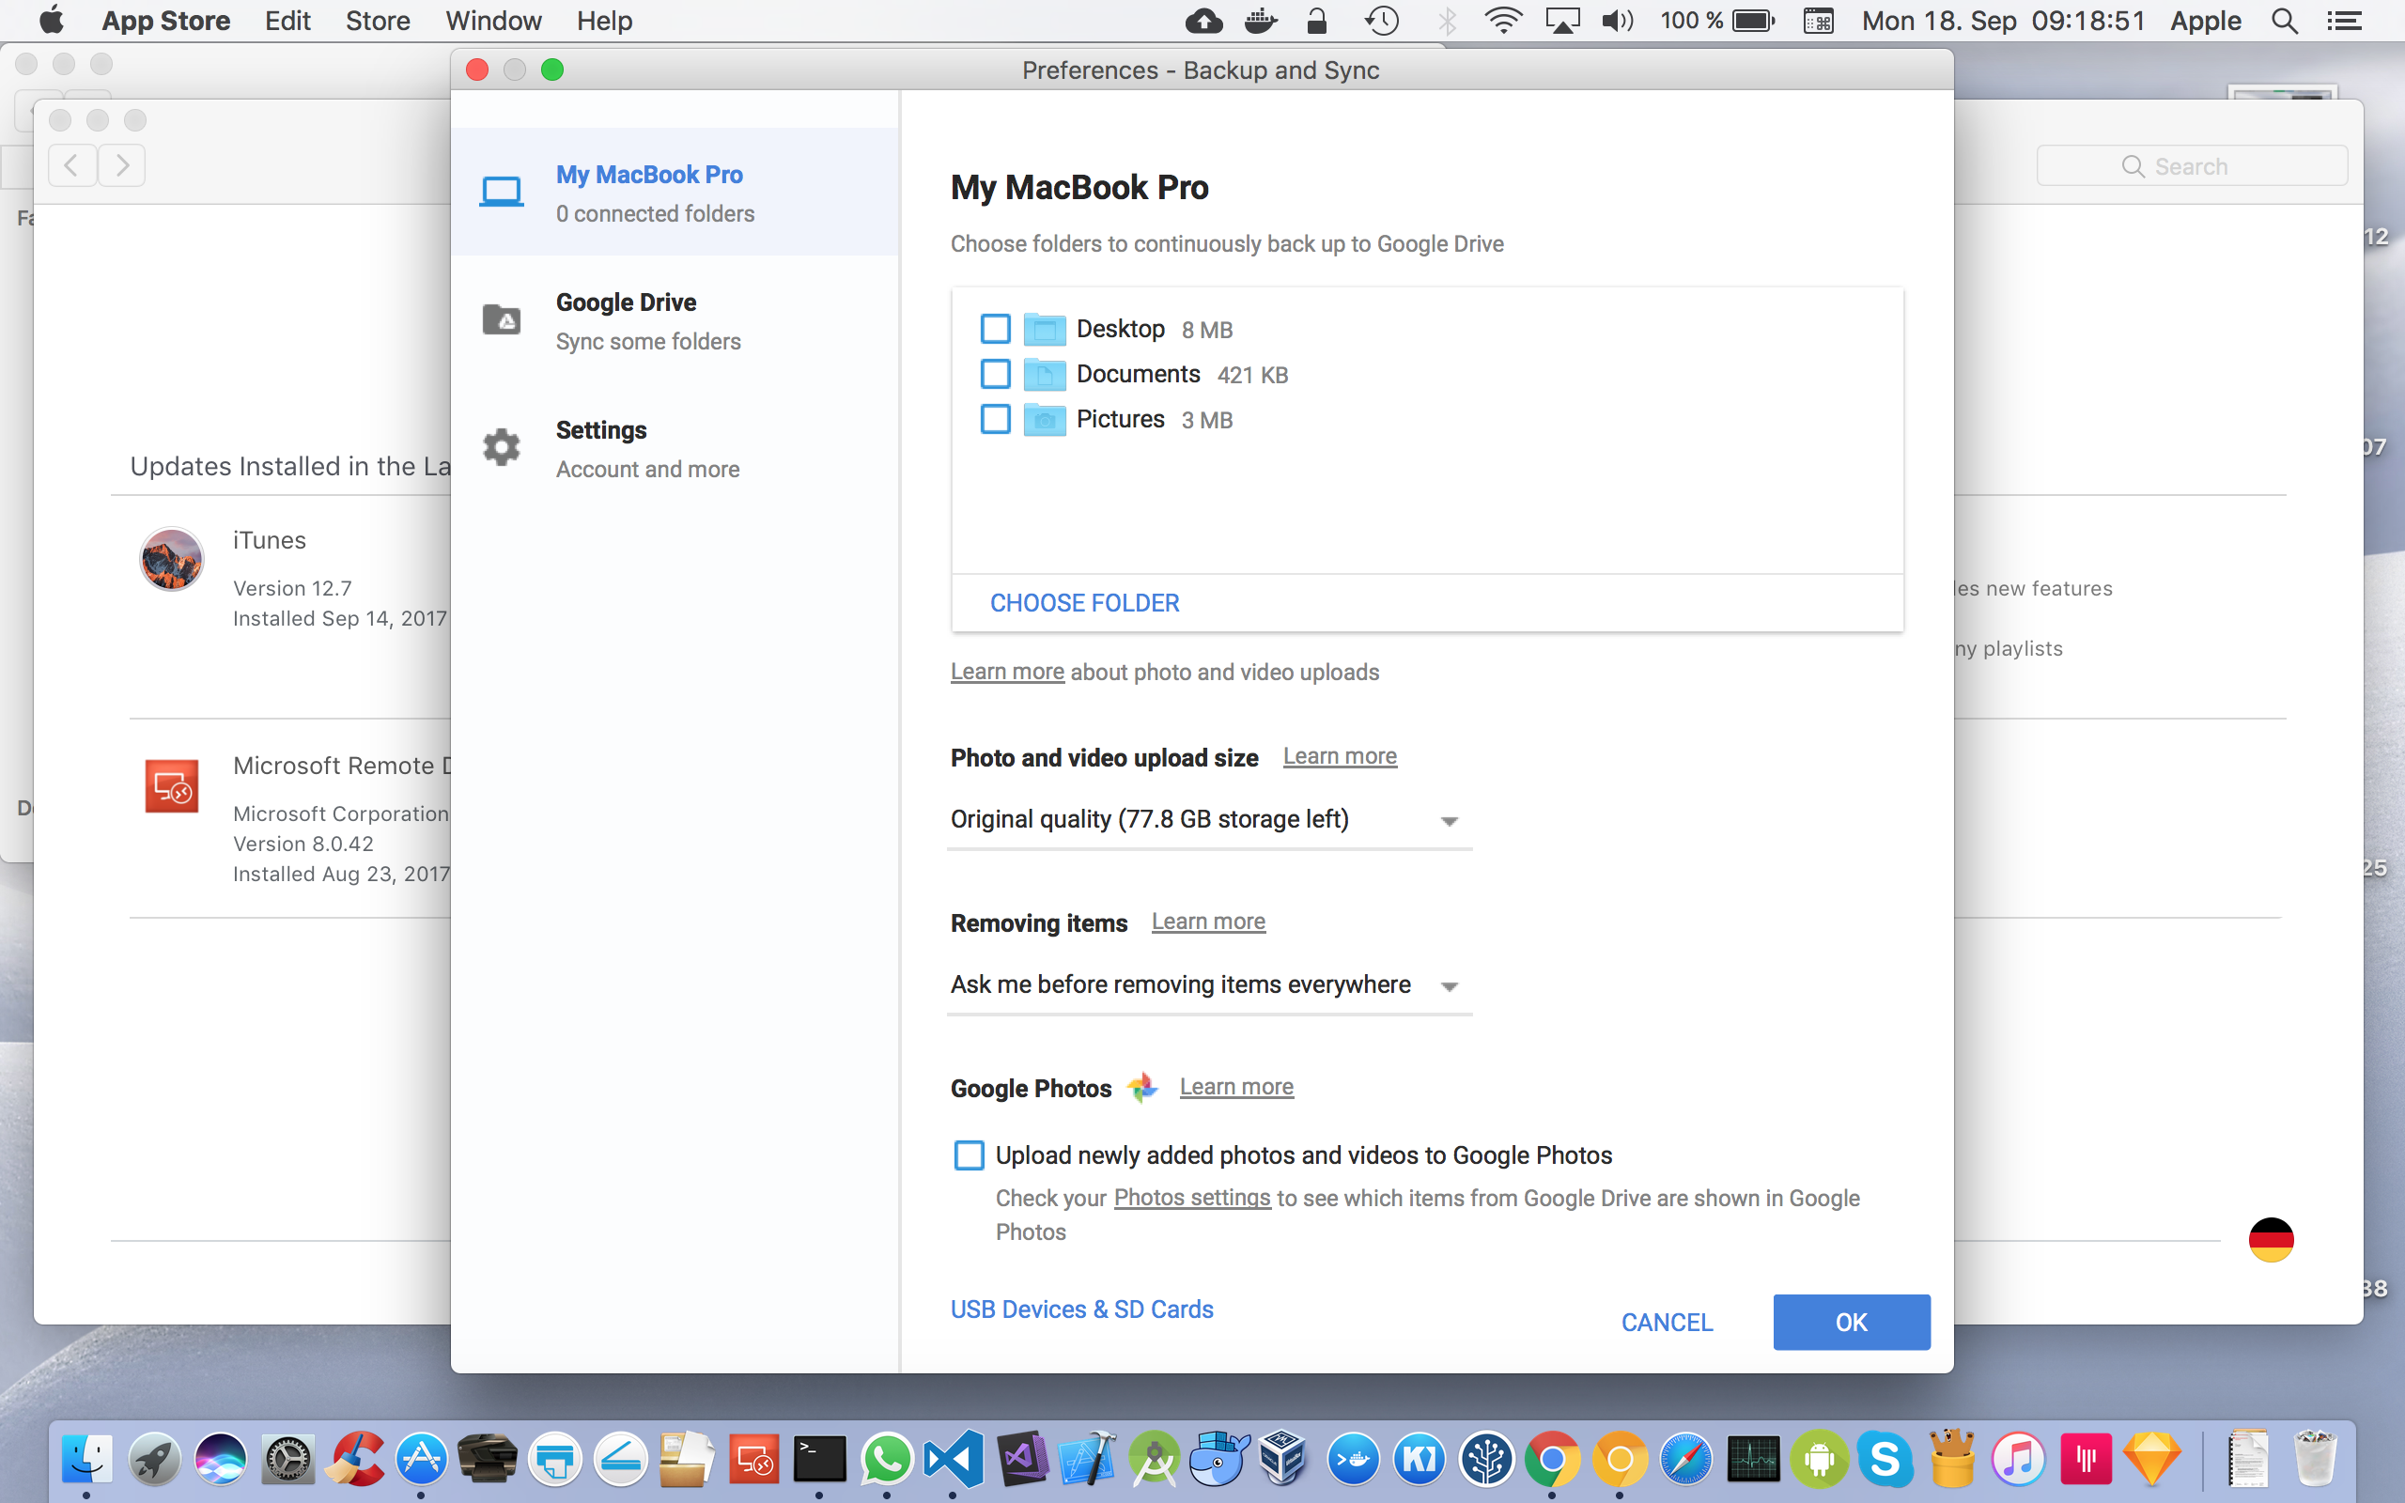
Task: Click the CHOOSE FOLDER link
Action: 1083,602
